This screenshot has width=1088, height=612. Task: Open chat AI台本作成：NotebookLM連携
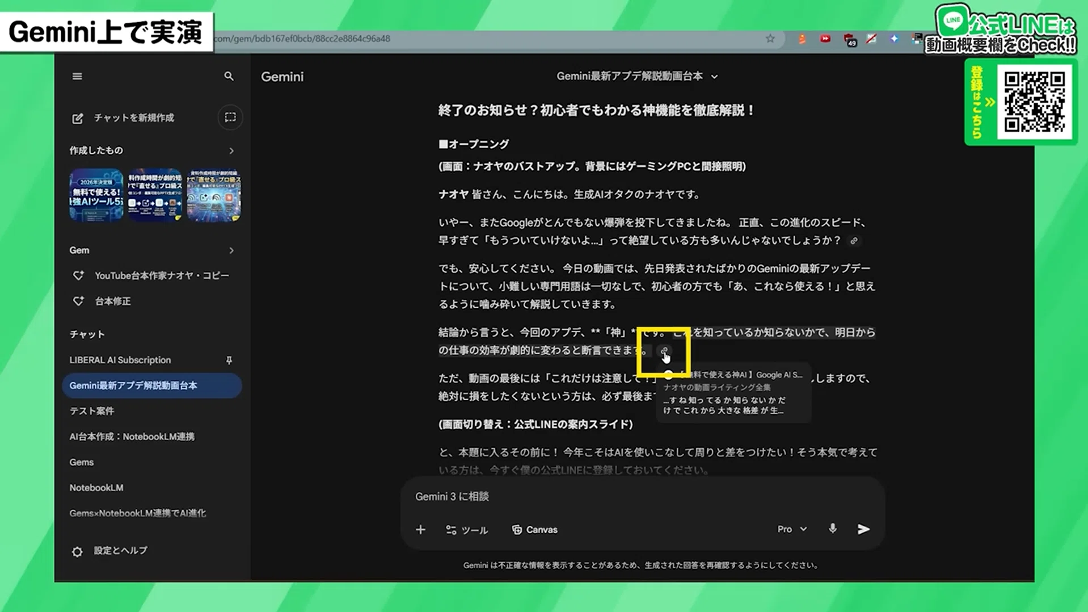132,437
